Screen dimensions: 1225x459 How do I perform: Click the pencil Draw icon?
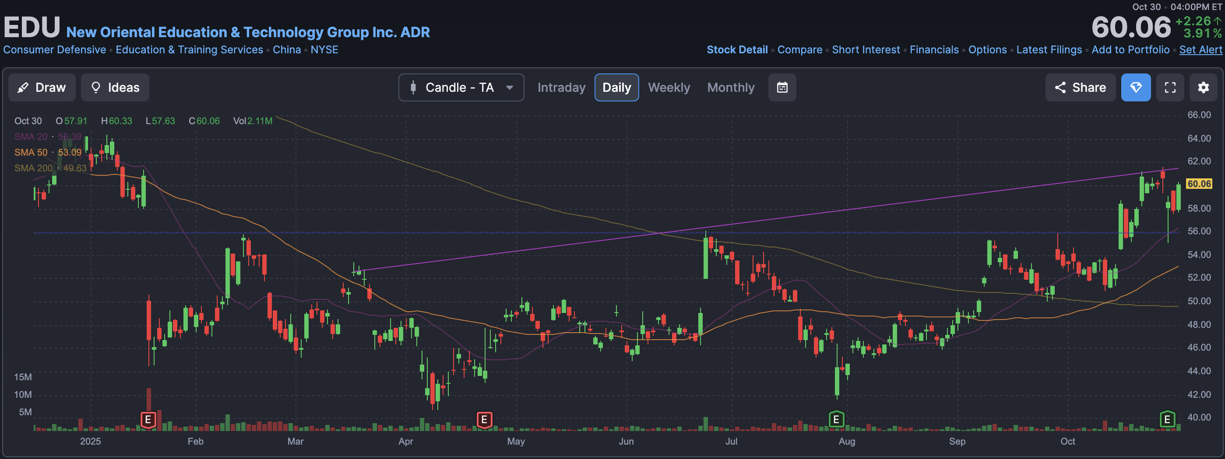(x=23, y=87)
